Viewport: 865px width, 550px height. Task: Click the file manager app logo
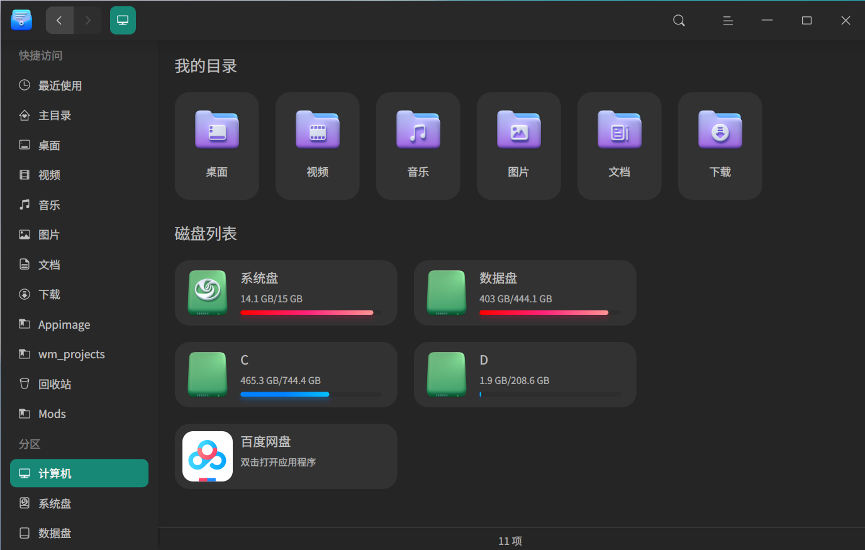[21, 20]
